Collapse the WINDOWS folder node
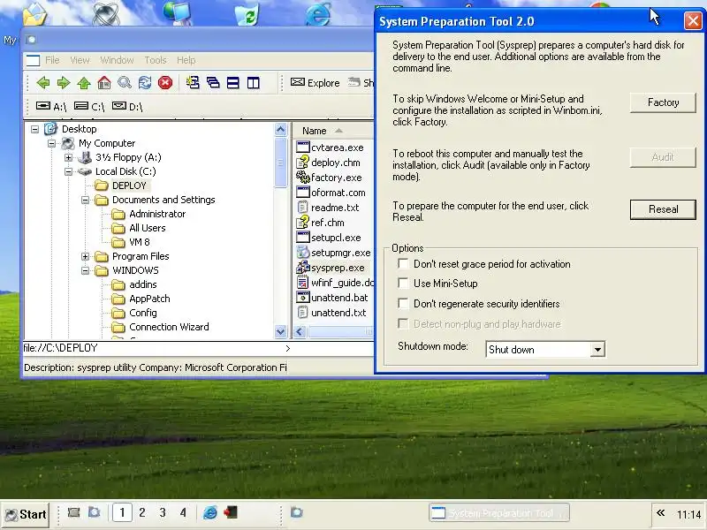The width and height of the screenshot is (707, 530). (x=85, y=270)
